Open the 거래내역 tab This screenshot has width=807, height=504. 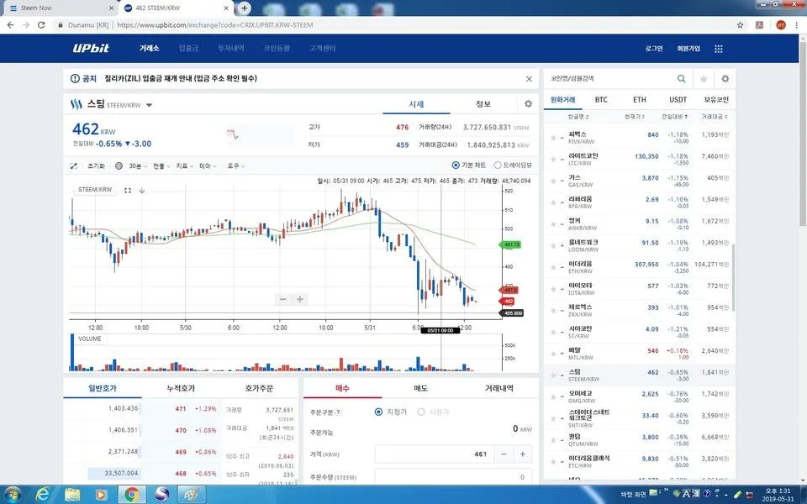[498, 388]
